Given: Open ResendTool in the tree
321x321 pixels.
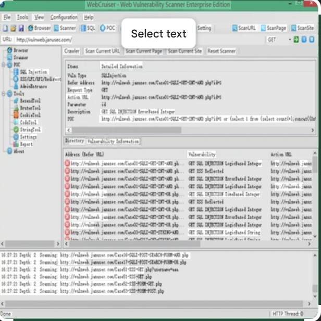Looking at the screenshot, I should 27,101.
